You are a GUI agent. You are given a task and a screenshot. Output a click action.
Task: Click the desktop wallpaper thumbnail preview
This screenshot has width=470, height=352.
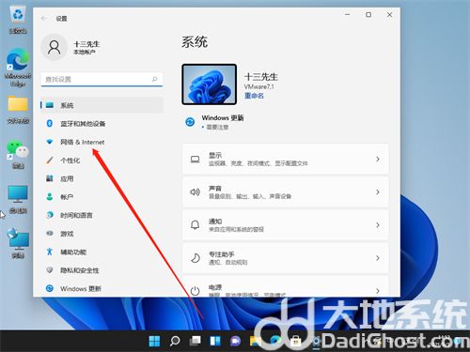pyautogui.click(x=209, y=84)
